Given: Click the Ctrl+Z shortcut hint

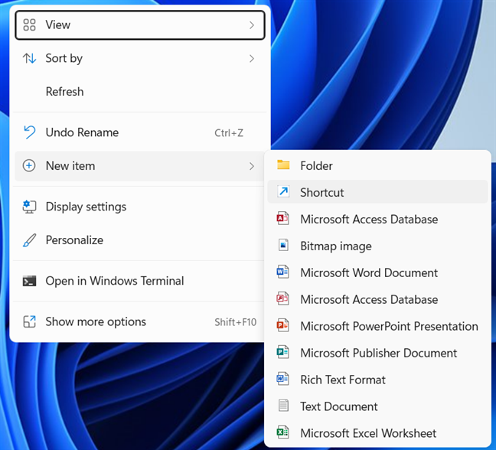Looking at the screenshot, I should 229,133.
